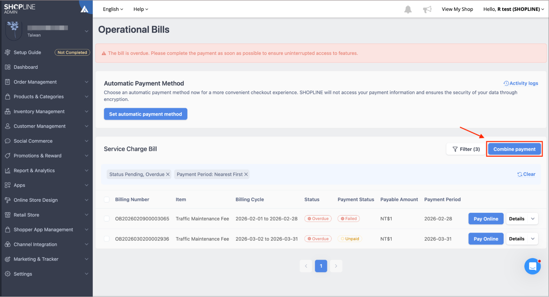
Task: Click the Combine payment button
Action: pyautogui.click(x=514, y=149)
